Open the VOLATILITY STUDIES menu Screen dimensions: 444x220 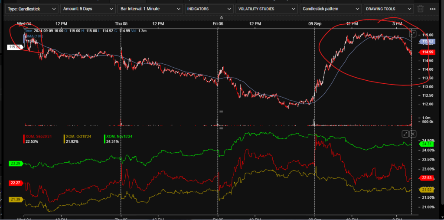click(267, 9)
